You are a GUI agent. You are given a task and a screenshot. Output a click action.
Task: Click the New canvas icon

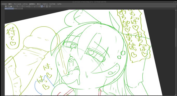(x=9, y=7)
